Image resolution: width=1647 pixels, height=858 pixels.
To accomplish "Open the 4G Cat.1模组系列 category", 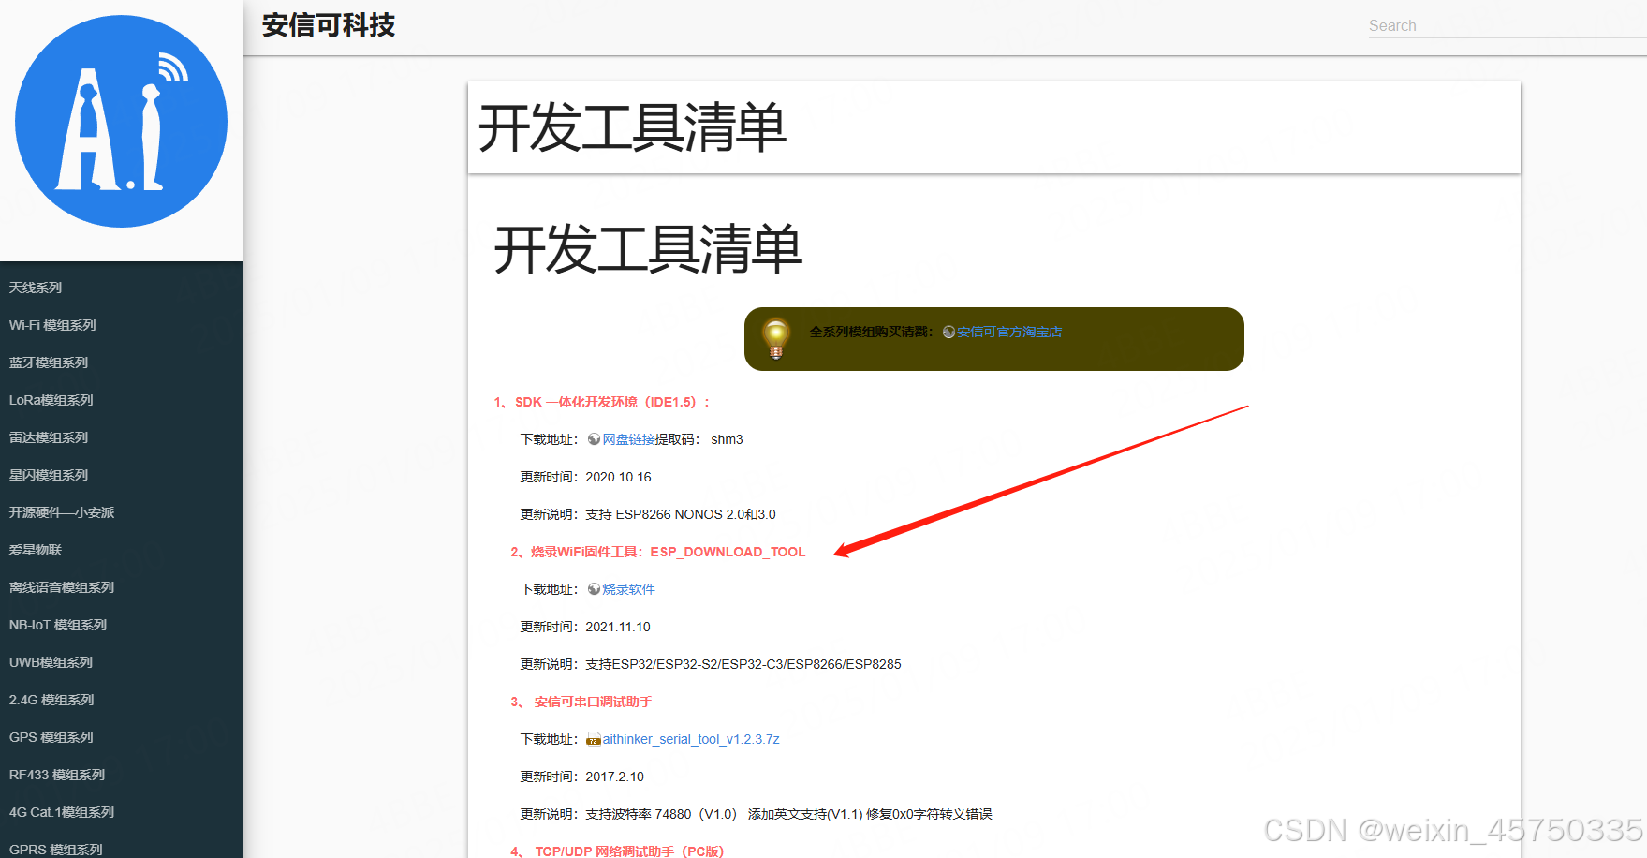I will point(61,812).
